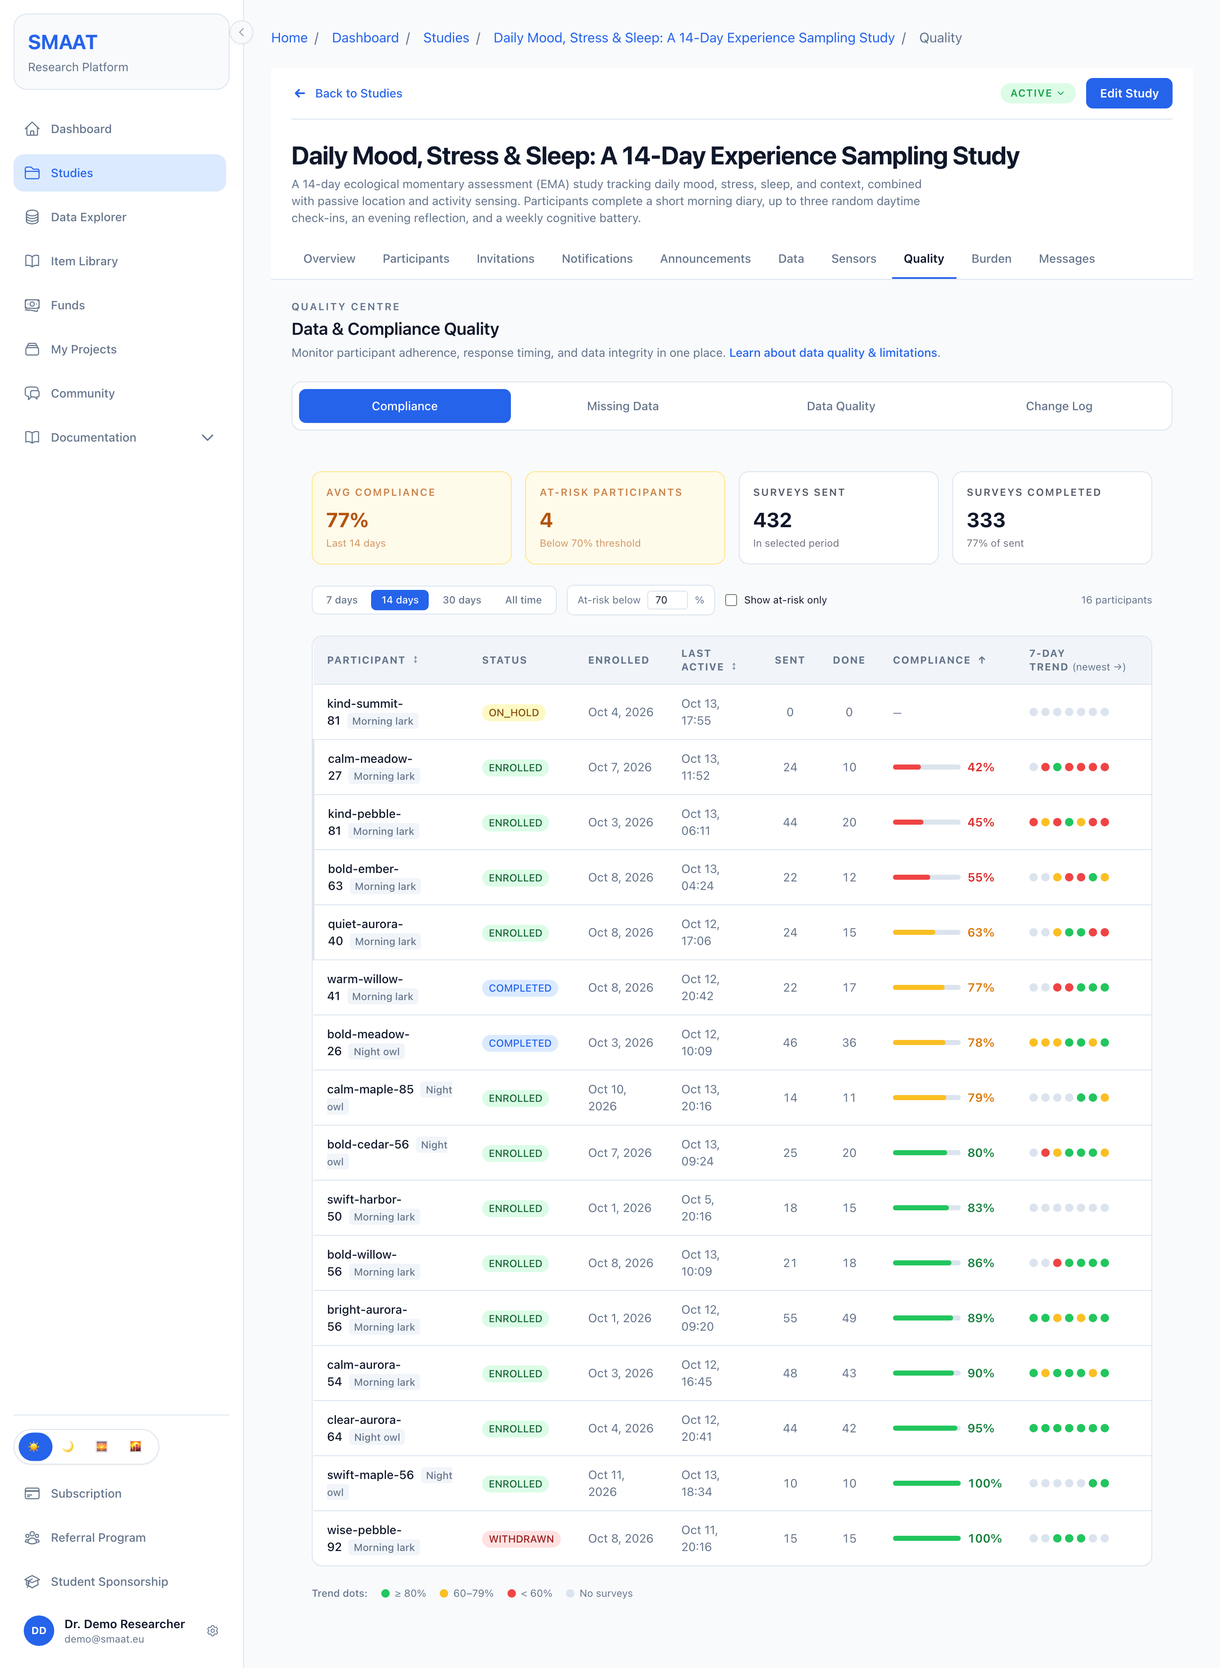Image resolution: width=1220 pixels, height=1668 pixels.
Task: Click the Studies folder icon in sidebar
Action: 32,173
